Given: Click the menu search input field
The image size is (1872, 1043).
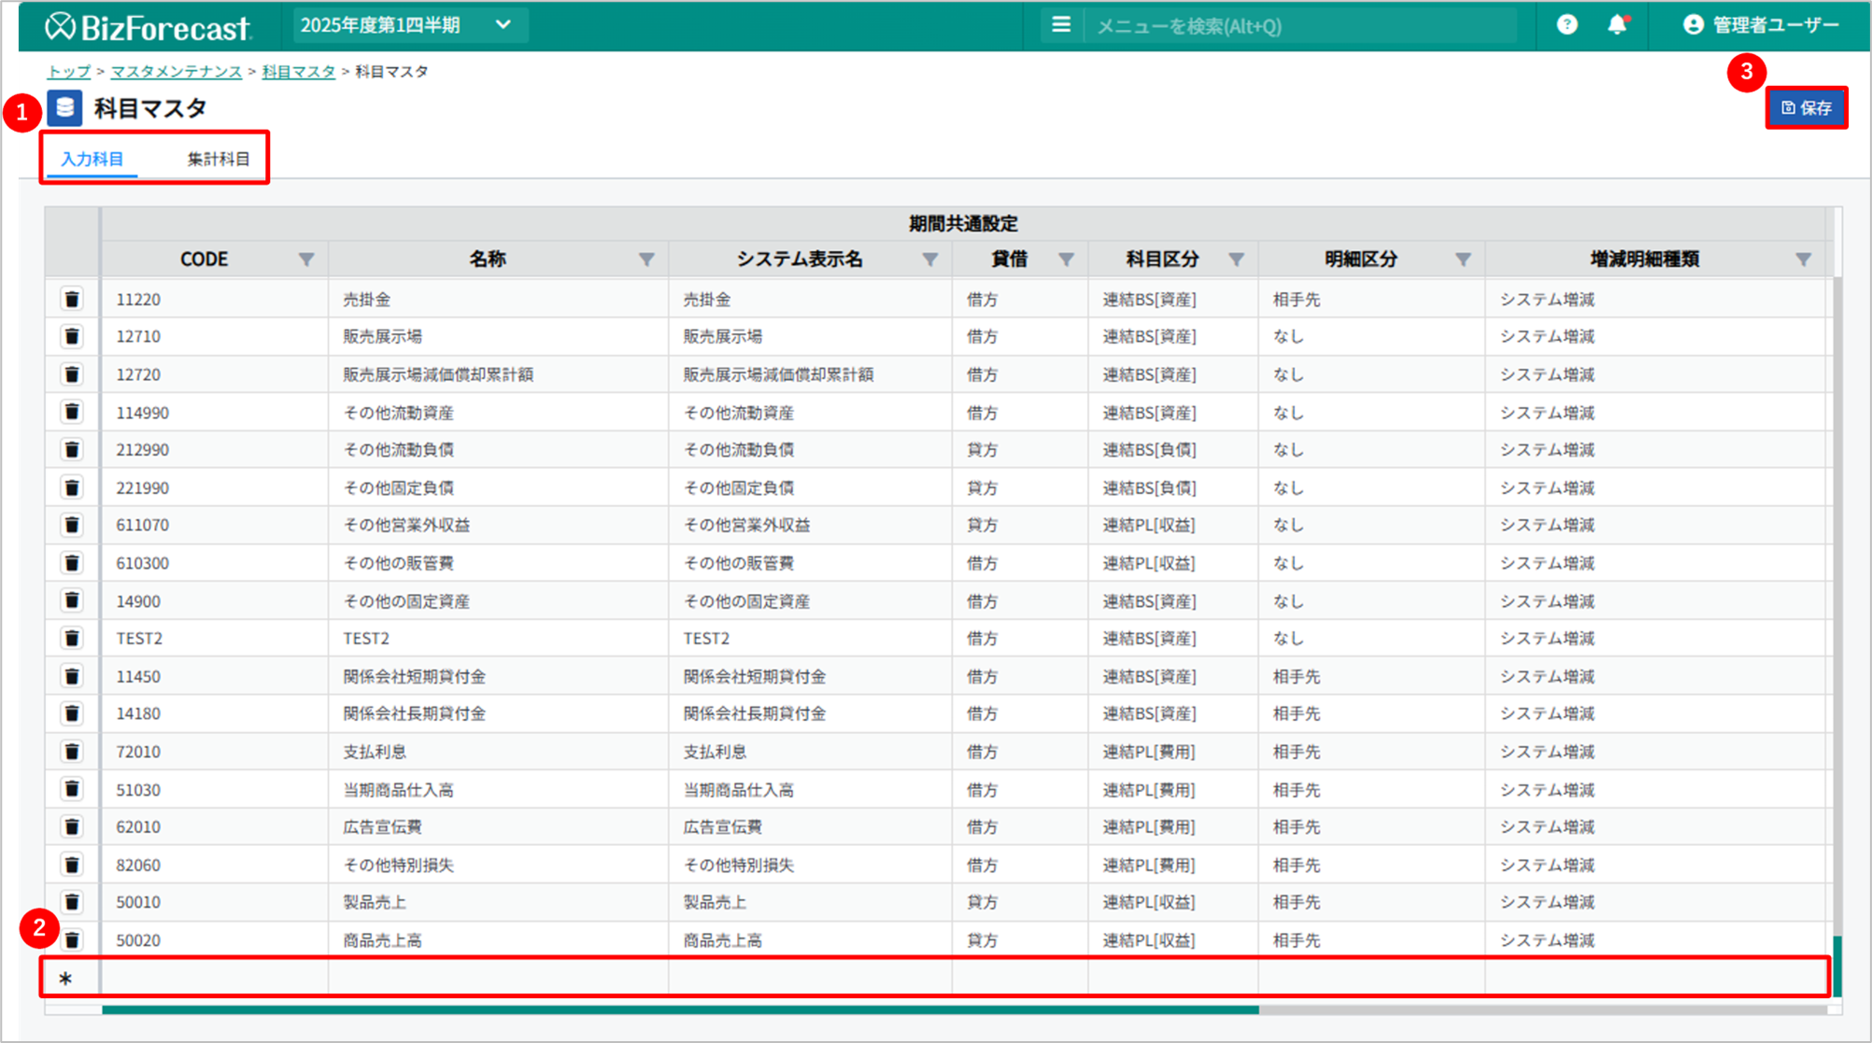Looking at the screenshot, I should (1298, 26).
